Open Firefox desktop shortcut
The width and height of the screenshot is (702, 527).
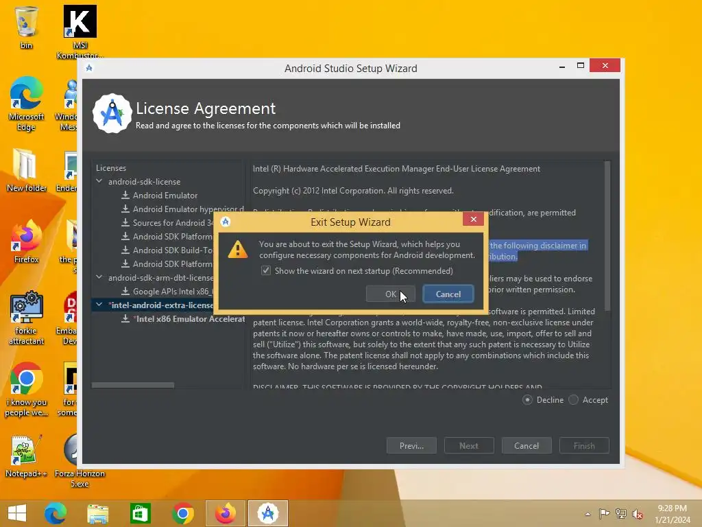(26, 242)
